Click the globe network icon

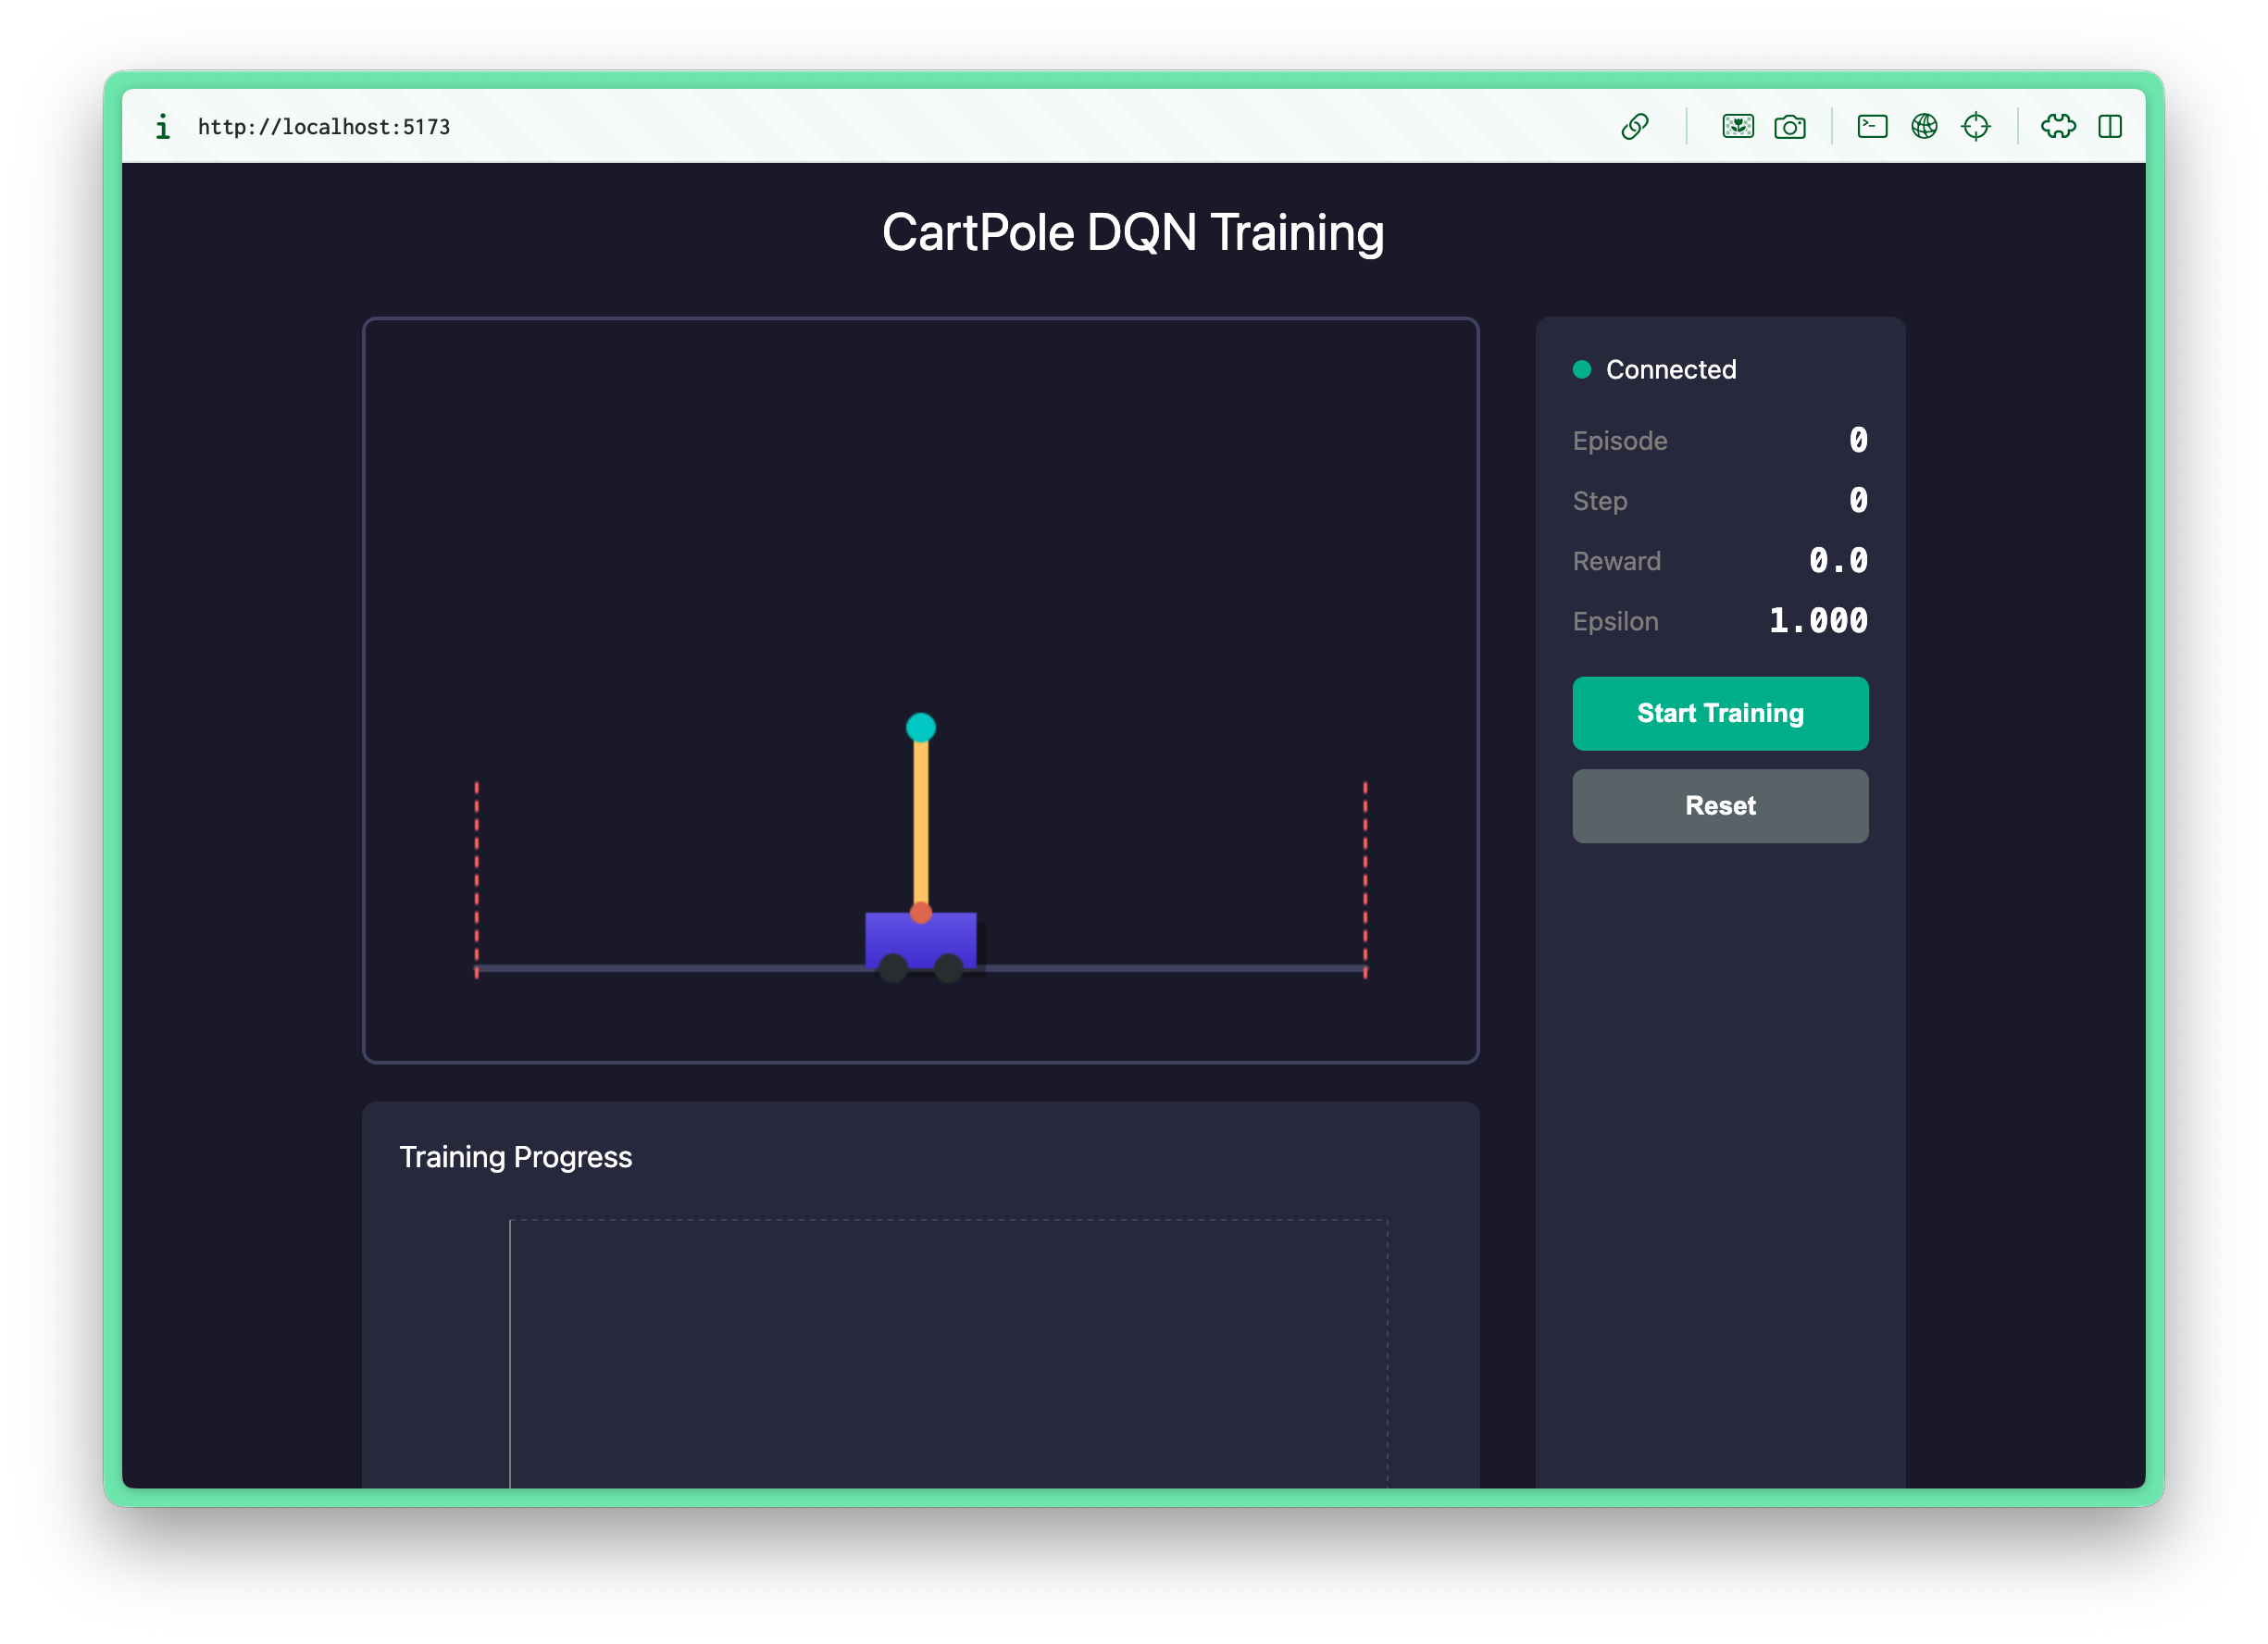[x=1923, y=126]
